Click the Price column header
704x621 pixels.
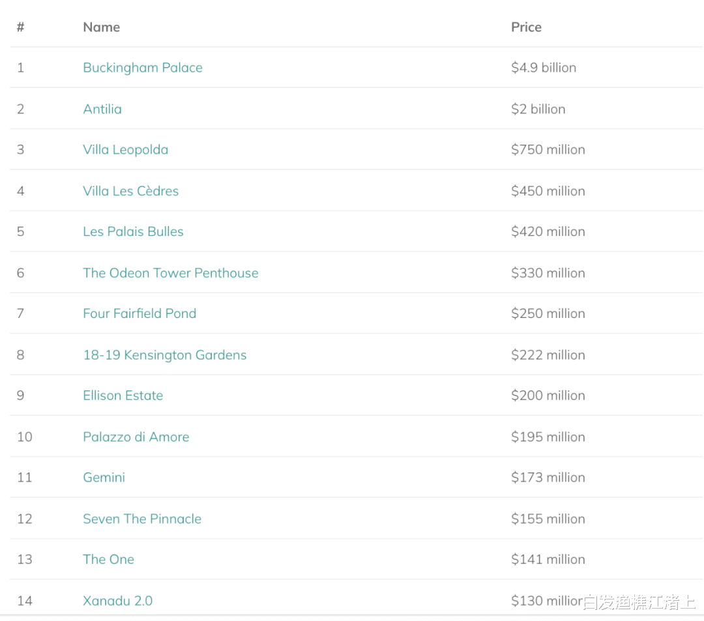click(526, 27)
